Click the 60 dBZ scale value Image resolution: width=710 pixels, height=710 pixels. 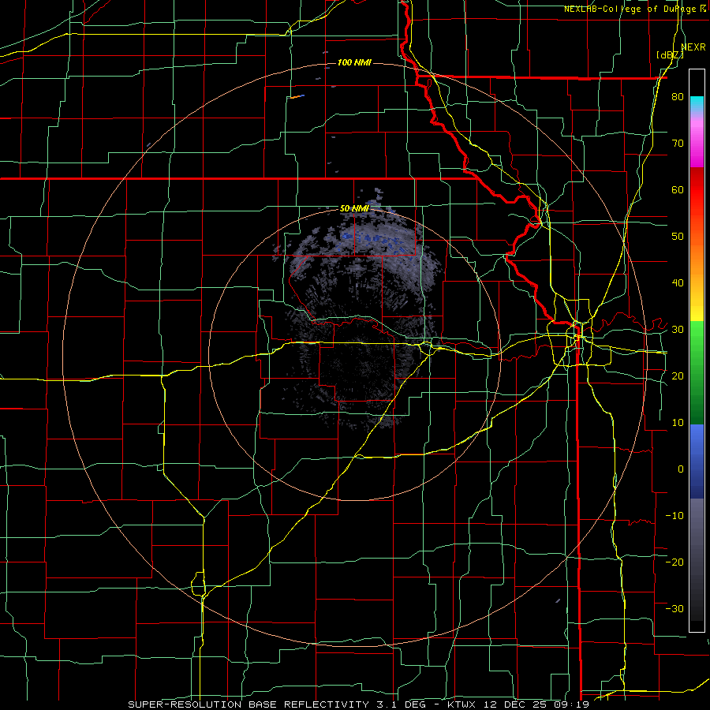(x=678, y=189)
